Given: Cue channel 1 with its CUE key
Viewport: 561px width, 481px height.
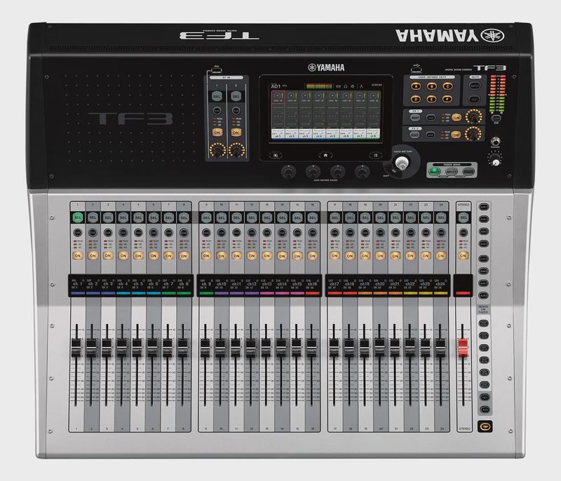Looking at the screenshot, I should [x=77, y=233].
